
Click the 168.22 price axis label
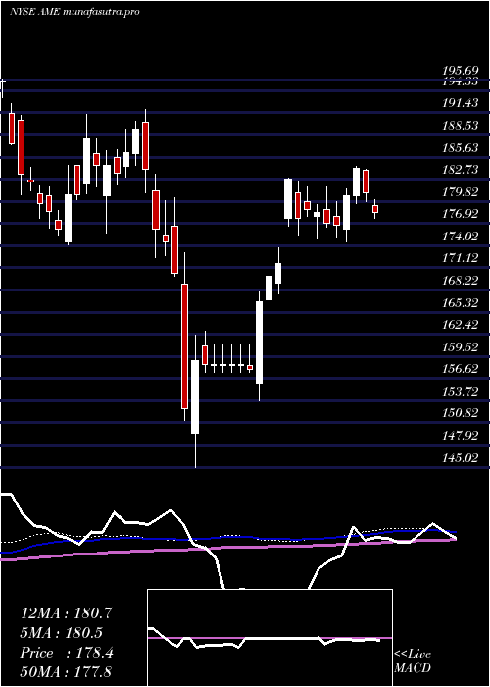tap(460, 281)
